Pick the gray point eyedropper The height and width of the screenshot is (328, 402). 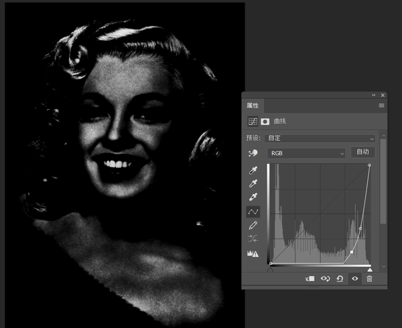pyautogui.click(x=253, y=183)
